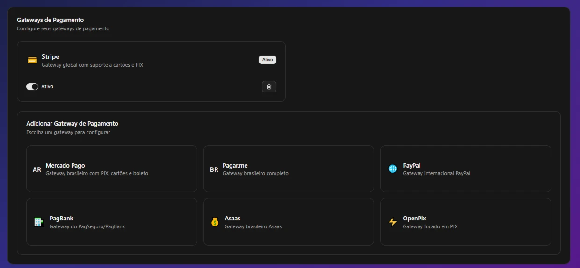
Task: Click the 'Adicionar Gateway de Pagamento' heading
Action: coord(72,124)
